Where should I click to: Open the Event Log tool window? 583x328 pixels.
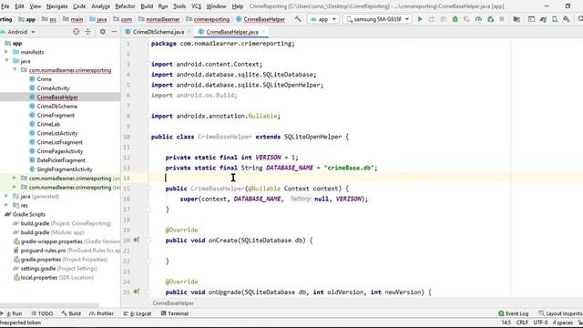tap(514, 313)
